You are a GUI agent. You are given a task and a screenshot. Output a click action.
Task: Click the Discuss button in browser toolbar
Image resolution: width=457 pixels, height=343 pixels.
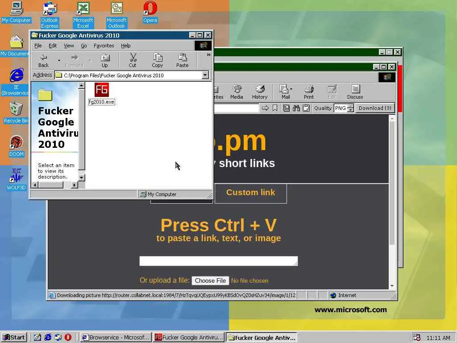355,92
